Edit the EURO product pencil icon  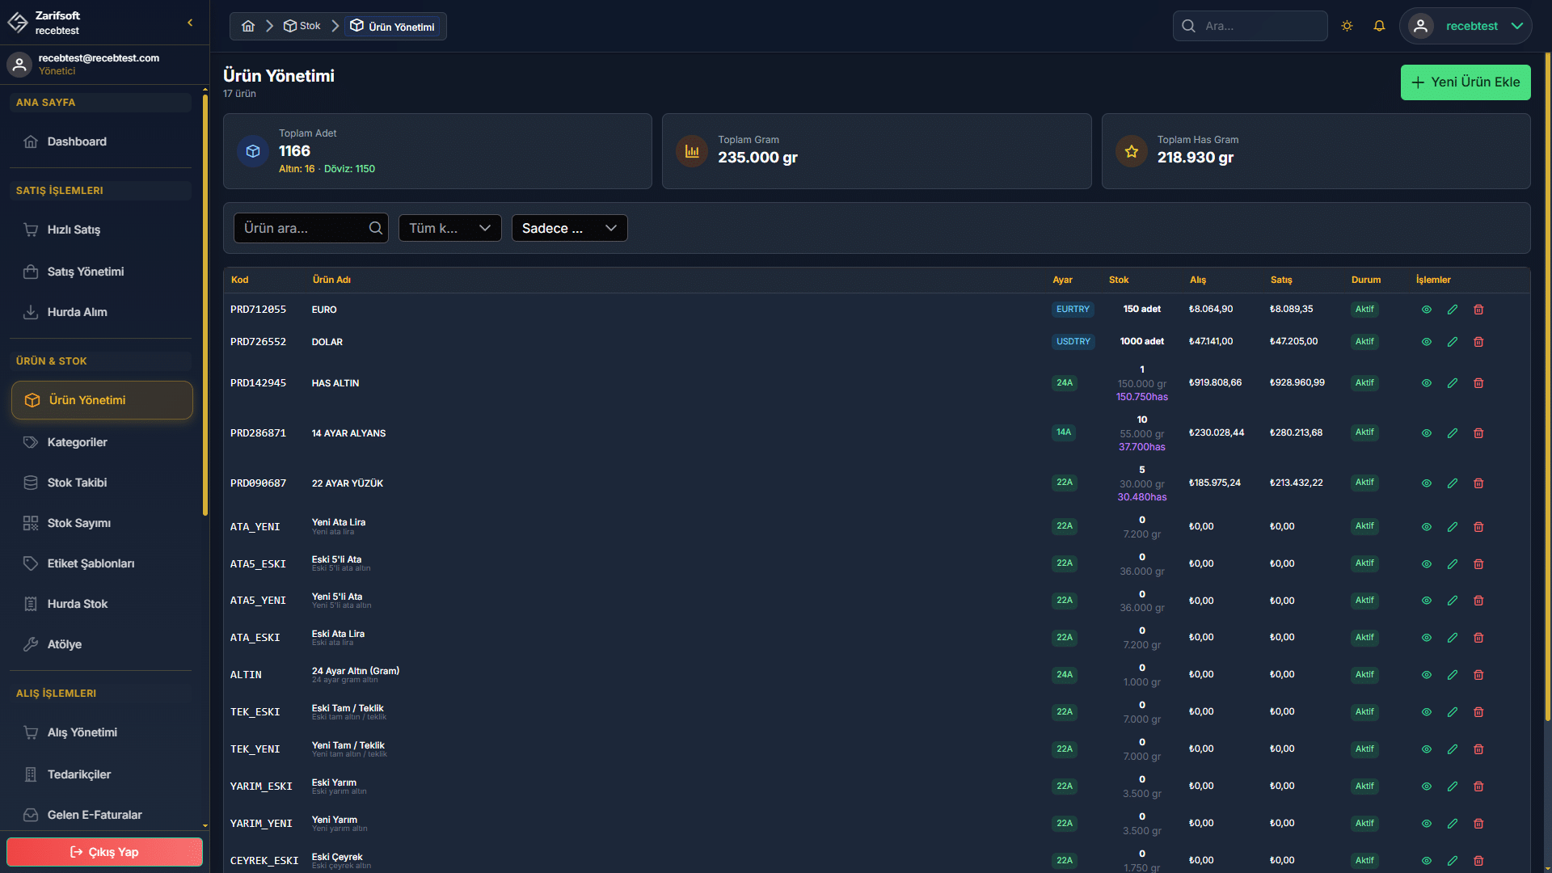pos(1453,310)
